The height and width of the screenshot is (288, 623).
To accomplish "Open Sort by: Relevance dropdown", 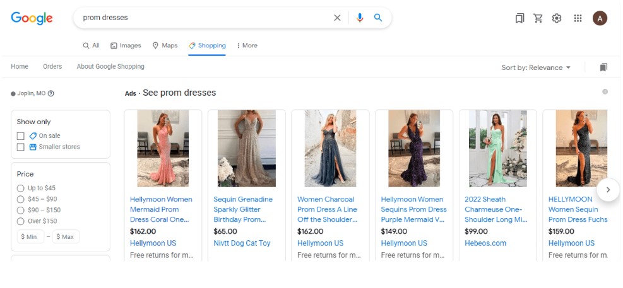I will pos(536,67).
